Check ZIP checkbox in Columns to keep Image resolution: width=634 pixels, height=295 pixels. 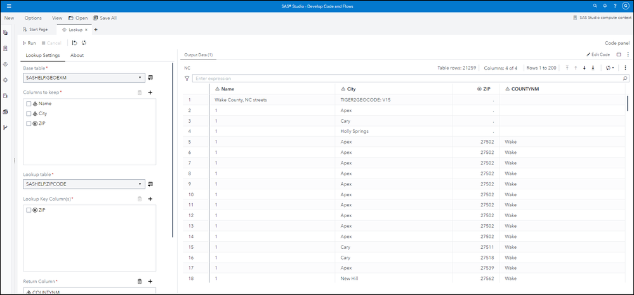pyautogui.click(x=29, y=123)
